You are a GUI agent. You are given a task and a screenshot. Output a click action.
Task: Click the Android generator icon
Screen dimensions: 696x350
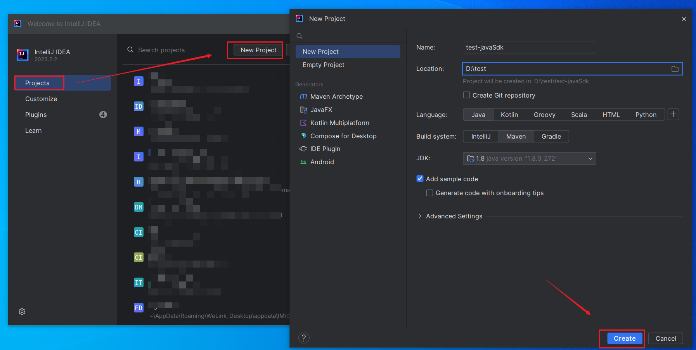click(x=303, y=162)
